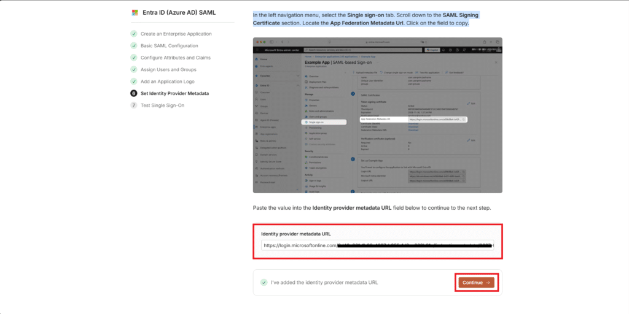This screenshot has width=629, height=314.
Task: Click the green check beside Add an Application Logo
Action: tap(134, 82)
